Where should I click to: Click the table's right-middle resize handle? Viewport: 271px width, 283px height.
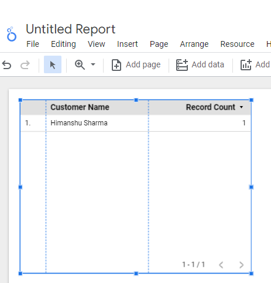(251, 187)
